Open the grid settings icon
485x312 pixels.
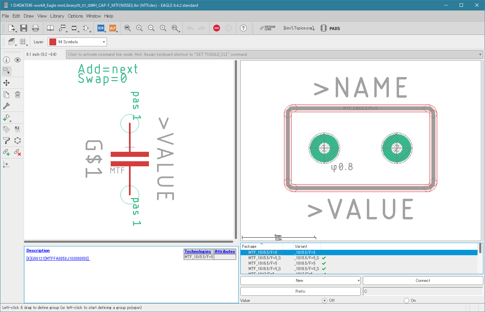(23, 42)
